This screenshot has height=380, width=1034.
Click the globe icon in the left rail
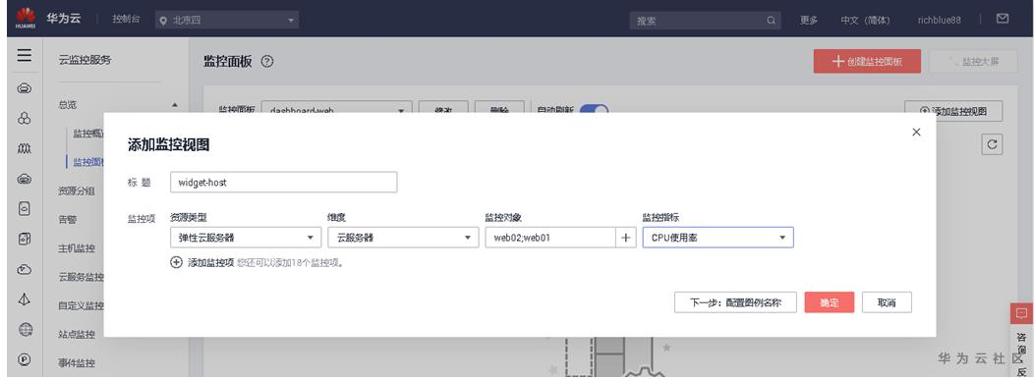[25, 329]
